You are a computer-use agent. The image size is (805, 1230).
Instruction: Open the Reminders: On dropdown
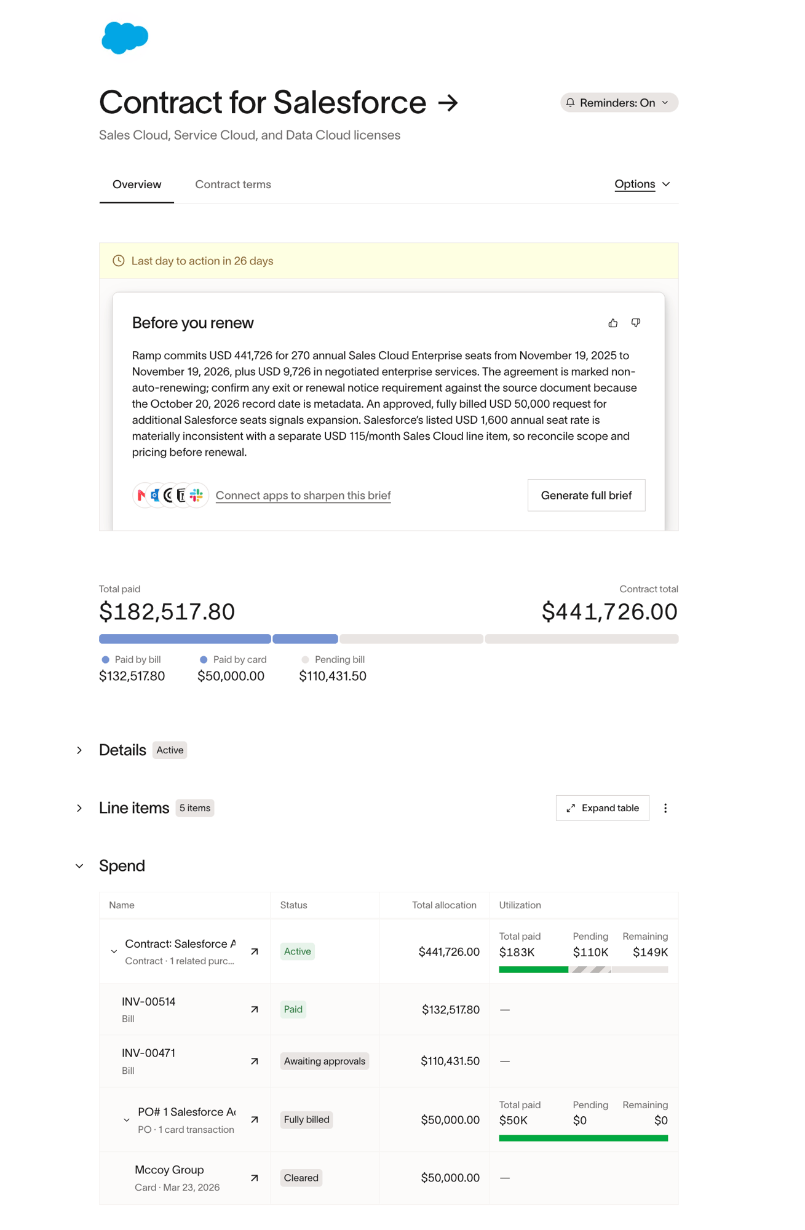click(x=619, y=103)
